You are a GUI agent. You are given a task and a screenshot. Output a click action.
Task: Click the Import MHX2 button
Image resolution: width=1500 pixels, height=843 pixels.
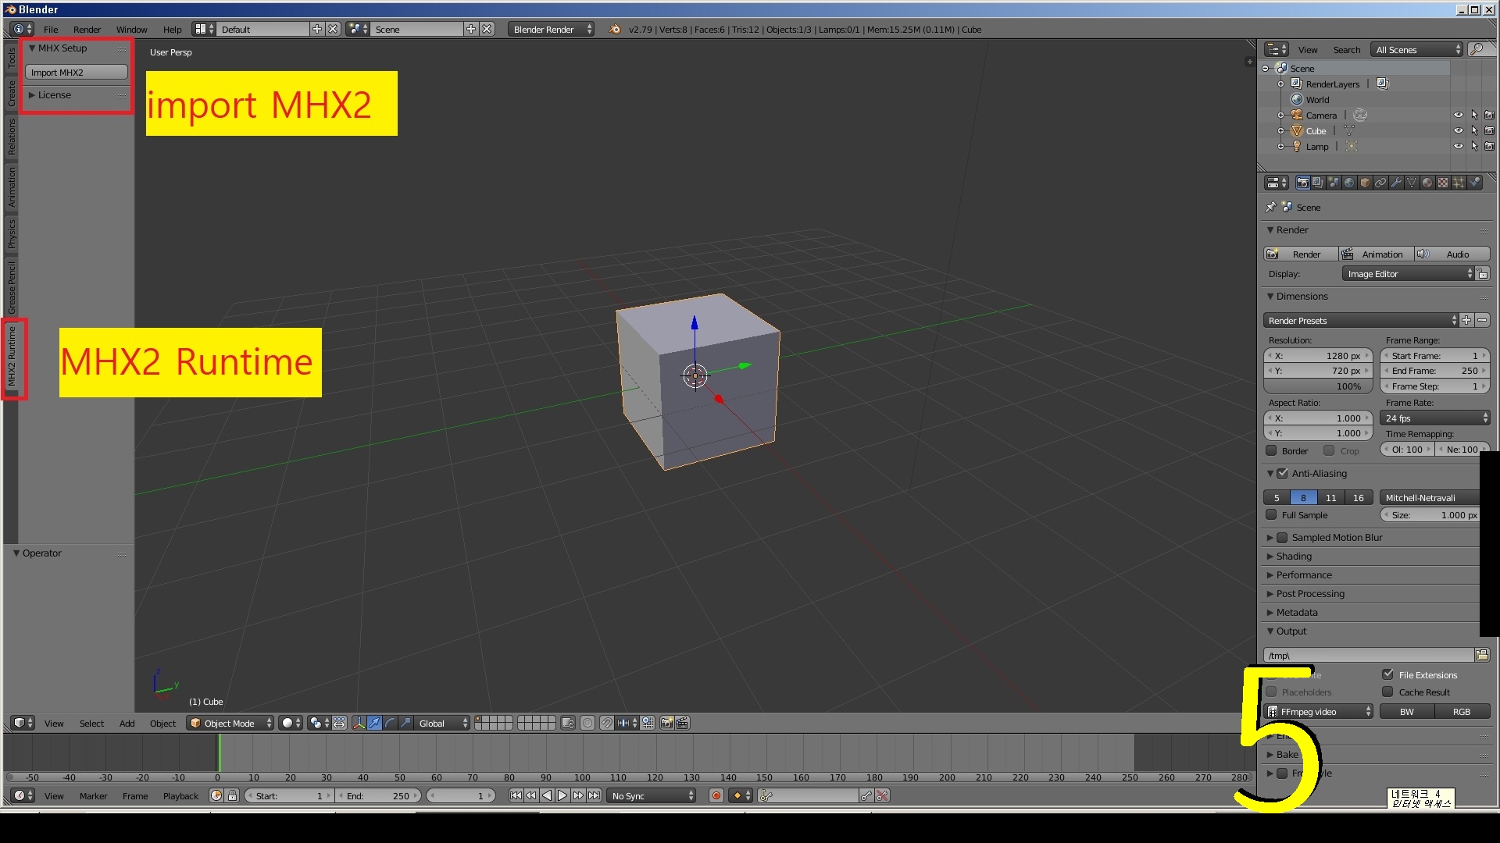(77, 72)
